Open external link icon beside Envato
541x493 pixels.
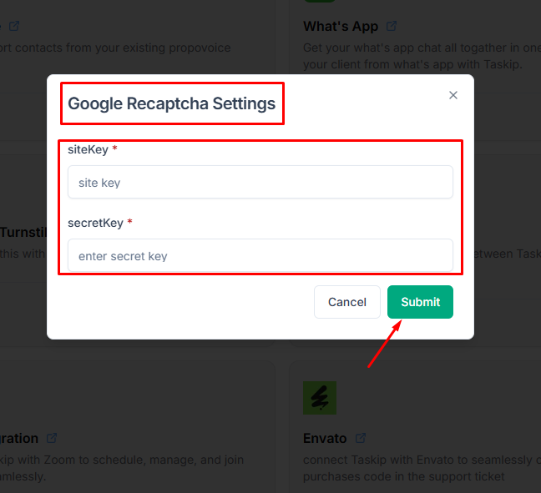[360, 438]
